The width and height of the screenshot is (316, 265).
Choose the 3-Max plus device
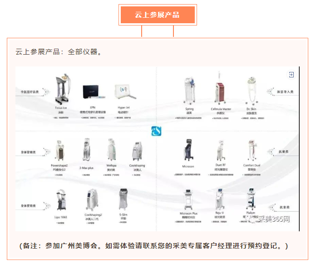(x=86, y=151)
